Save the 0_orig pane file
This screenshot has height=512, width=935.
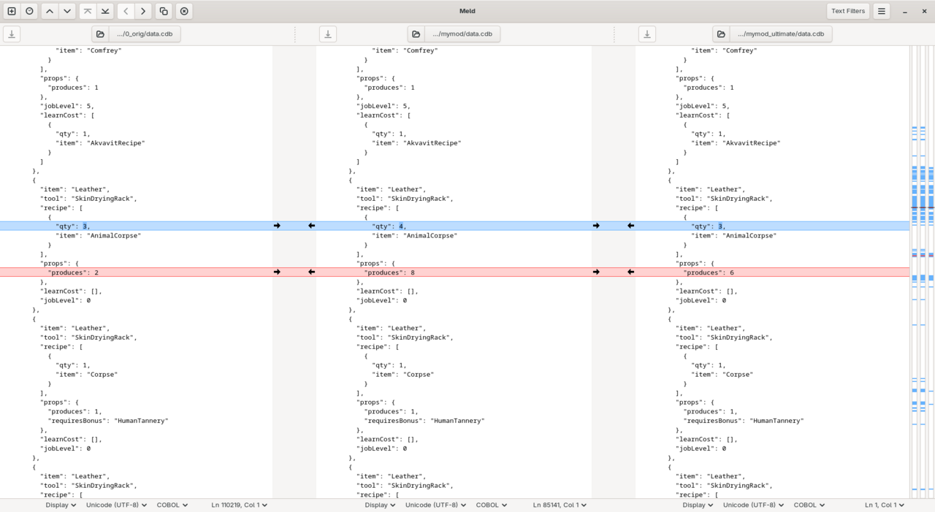12,34
